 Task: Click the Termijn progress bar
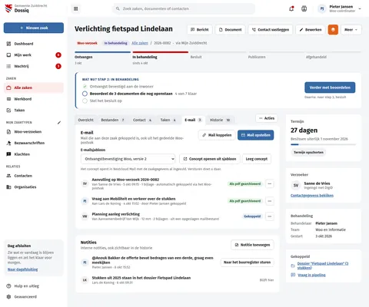[323, 144]
